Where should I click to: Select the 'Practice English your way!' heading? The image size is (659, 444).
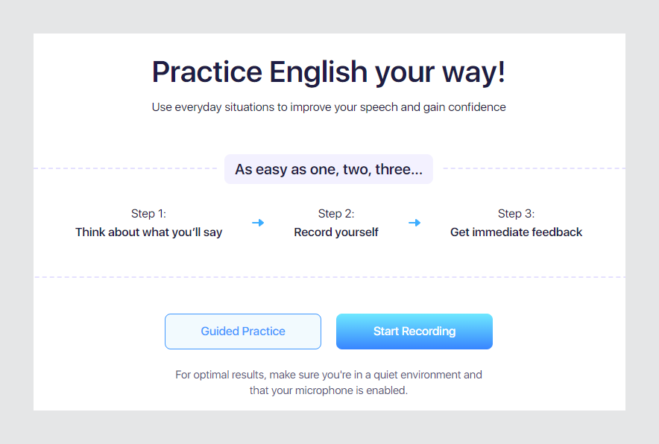[329, 72]
